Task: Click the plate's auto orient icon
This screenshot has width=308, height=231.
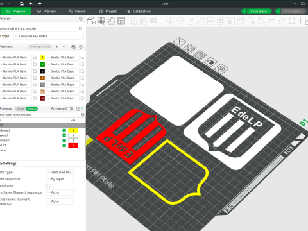Action: pyautogui.click(x=190, y=48)
